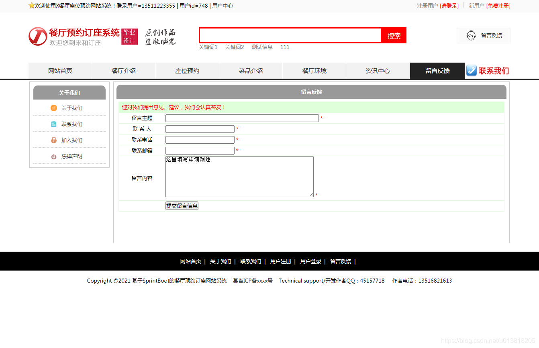Open the 菜品介绍 section
Image resolution: width=539 pixels, height=348 pixels.
(251, 70)
